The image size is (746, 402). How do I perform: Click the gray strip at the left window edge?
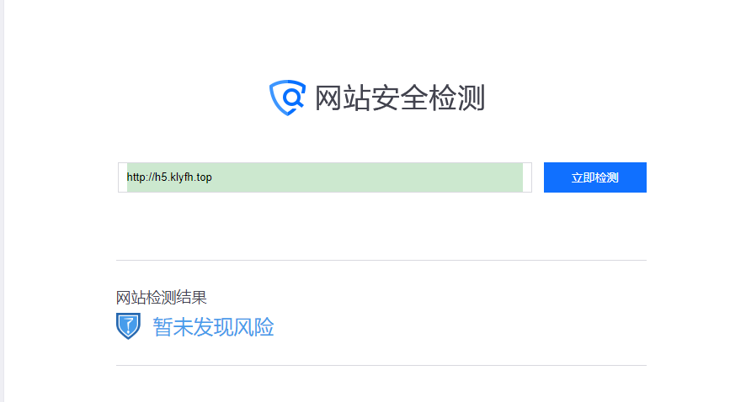point(2,201)
